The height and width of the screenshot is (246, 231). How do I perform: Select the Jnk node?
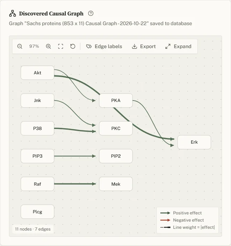(37, 101)
